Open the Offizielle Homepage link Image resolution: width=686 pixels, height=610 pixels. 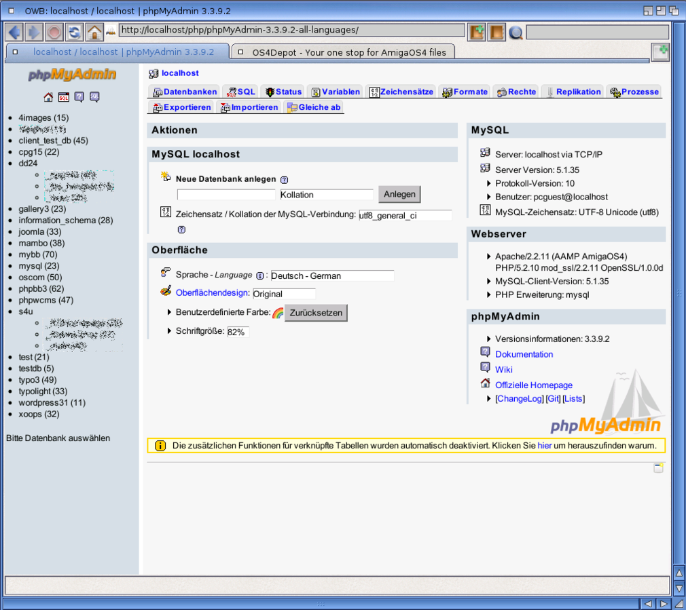tap(533, 385)
